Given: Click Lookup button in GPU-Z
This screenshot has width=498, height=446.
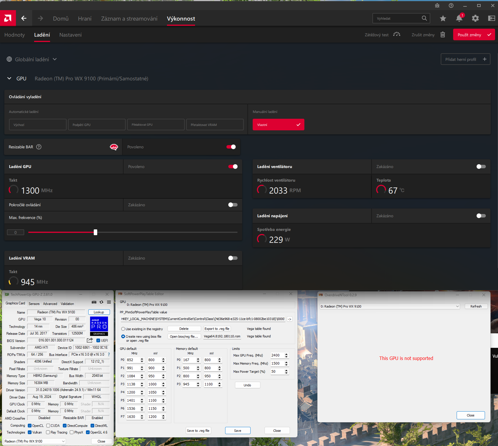Looking at the screenshot, I should (99, 312).
